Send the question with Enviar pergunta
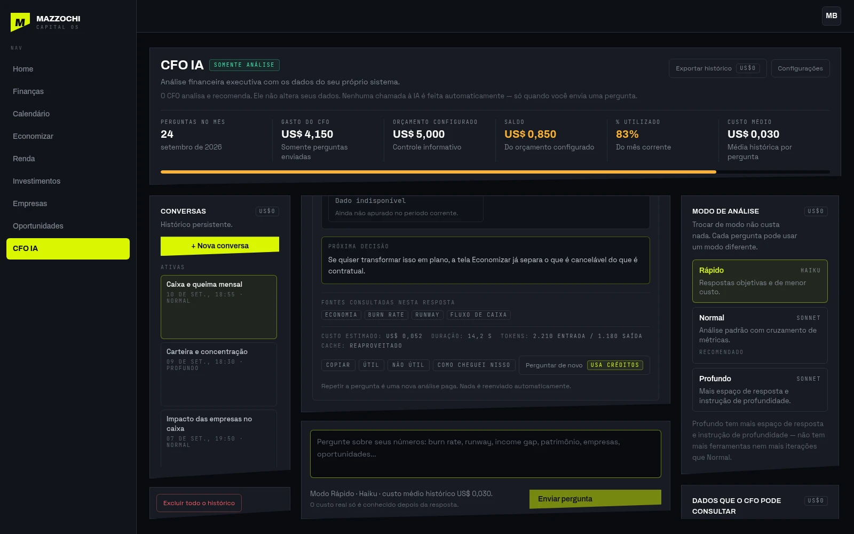The image size is (854, 534). point(595,499)
